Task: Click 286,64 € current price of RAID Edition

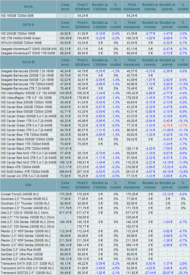Action: tap(65, 172)
